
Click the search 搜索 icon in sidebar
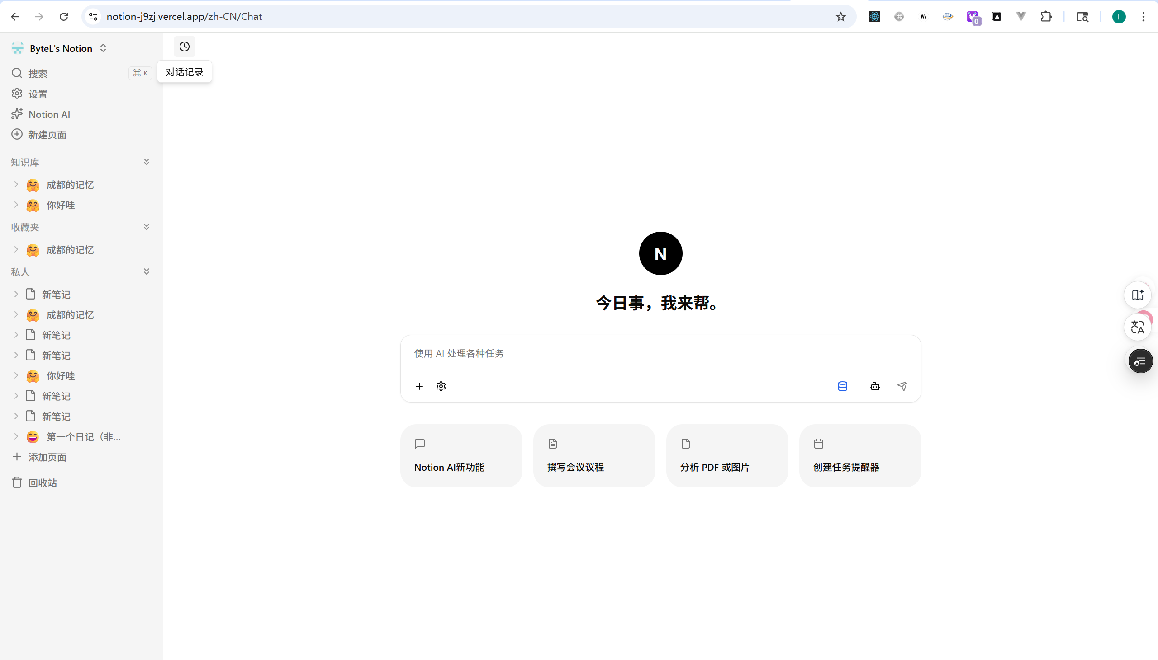pyautogui.click(x=17, y=73)
